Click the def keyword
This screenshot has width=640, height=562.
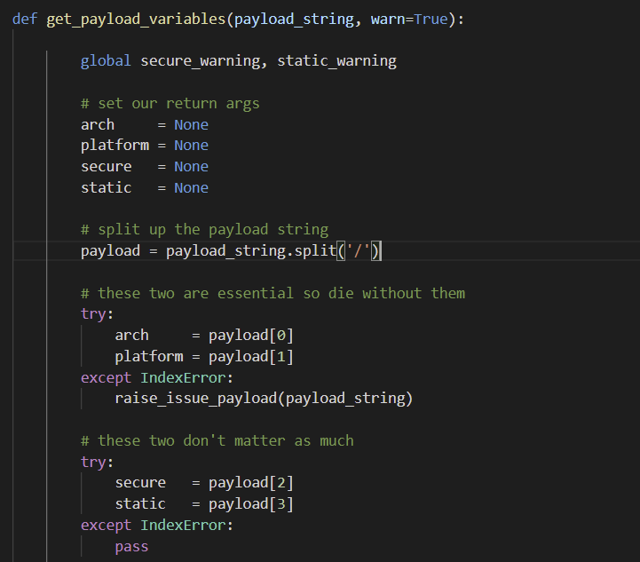(25, 19)
